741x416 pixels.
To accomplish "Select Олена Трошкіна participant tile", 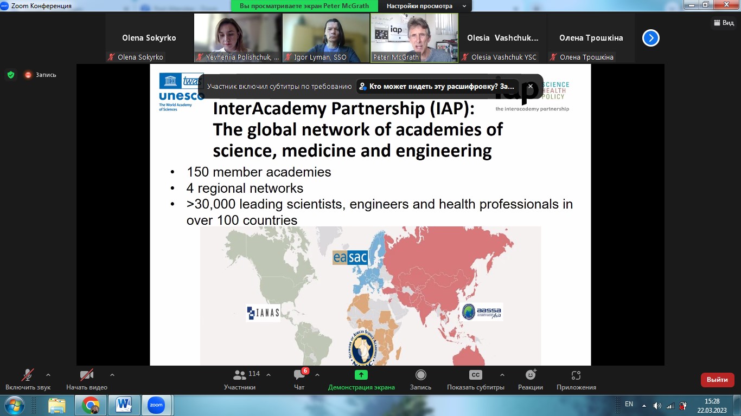I will (591, 38).
